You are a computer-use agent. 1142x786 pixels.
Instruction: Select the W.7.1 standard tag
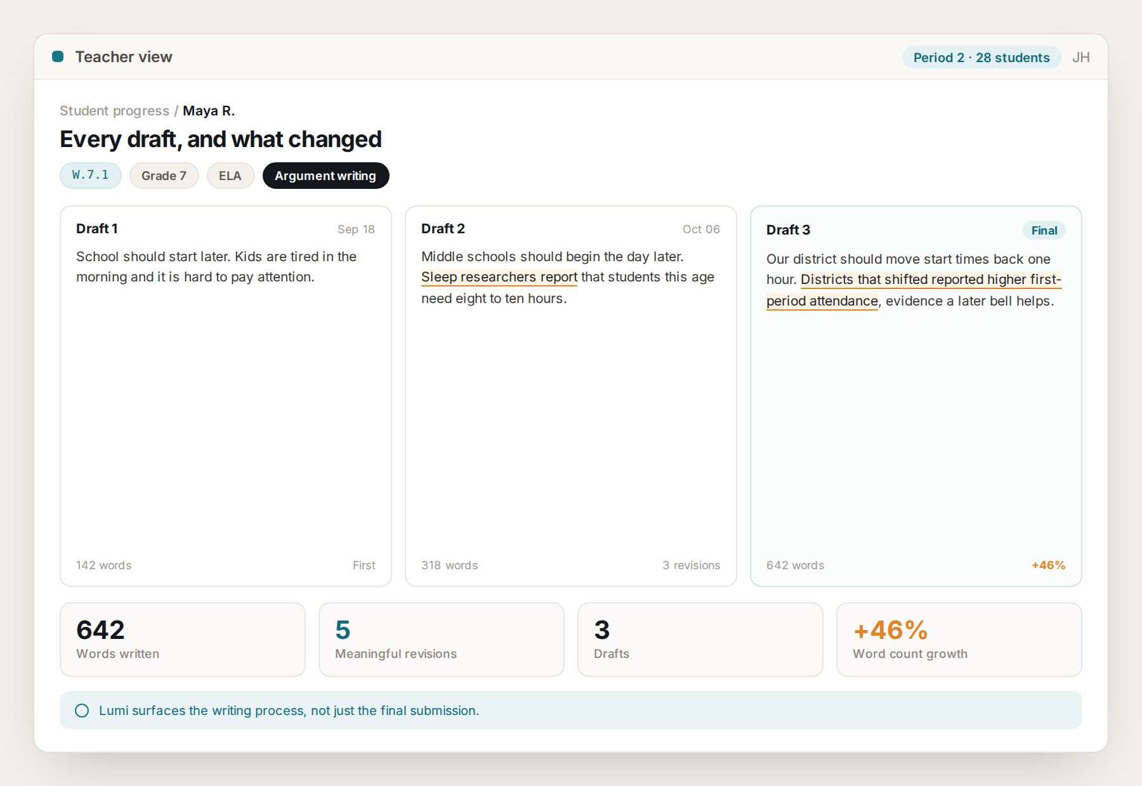point(91,175)
